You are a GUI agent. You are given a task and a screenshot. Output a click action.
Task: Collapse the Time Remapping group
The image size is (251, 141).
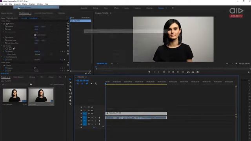click(2, 57)
